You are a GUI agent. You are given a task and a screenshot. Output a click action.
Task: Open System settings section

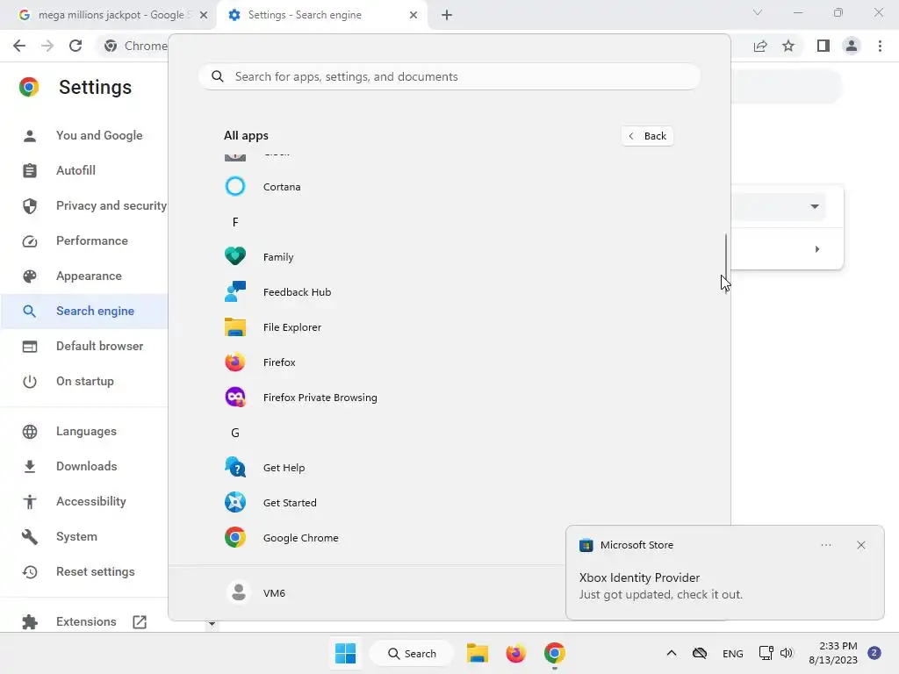point(85,536)
